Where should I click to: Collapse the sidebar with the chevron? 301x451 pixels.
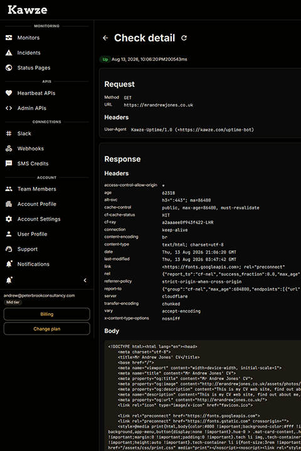pyautogui.click(x=85, y=280)
